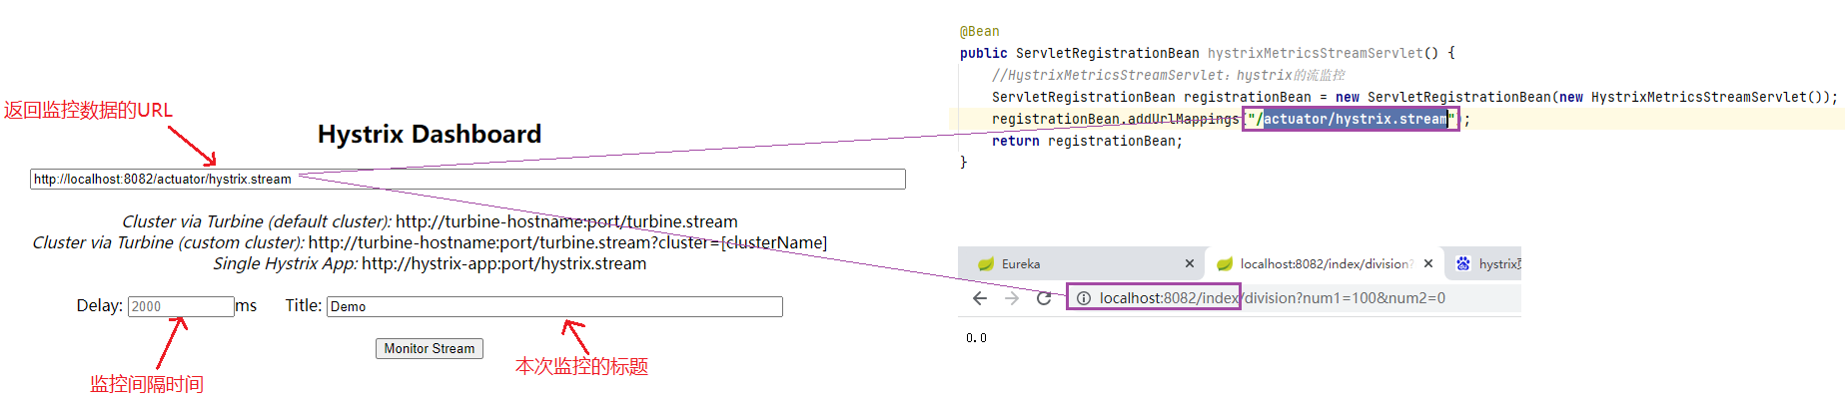This screenshot has width=1845, height=408.
Task: Click the Baidu paw icon on hystrix tab
Action: (x=1463, y=263)
